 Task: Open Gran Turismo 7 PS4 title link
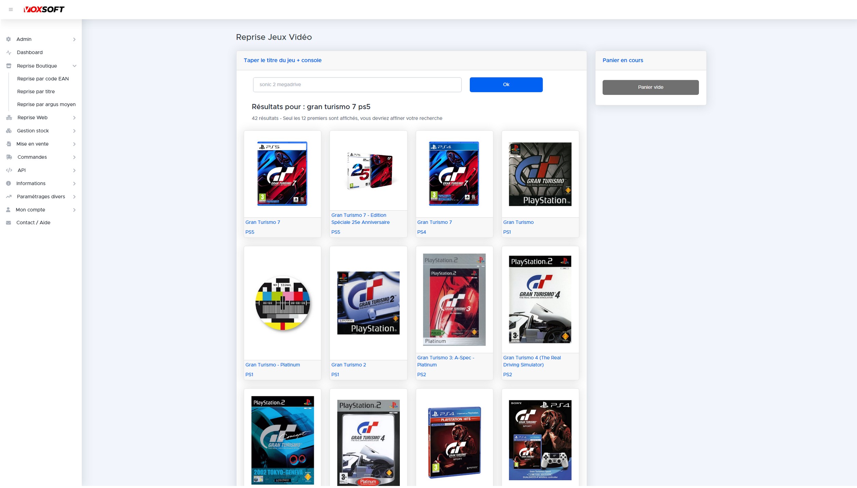434,222
